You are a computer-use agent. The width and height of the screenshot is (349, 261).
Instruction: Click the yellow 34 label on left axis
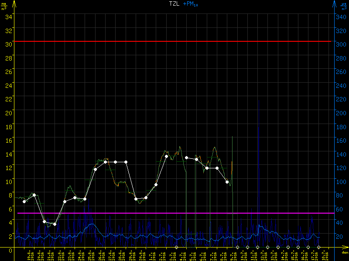pyautogui.click(x=9, y=17)
